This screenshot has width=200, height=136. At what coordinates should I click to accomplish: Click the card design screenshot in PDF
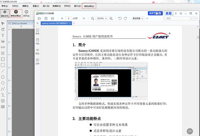[x=111, y=81]
